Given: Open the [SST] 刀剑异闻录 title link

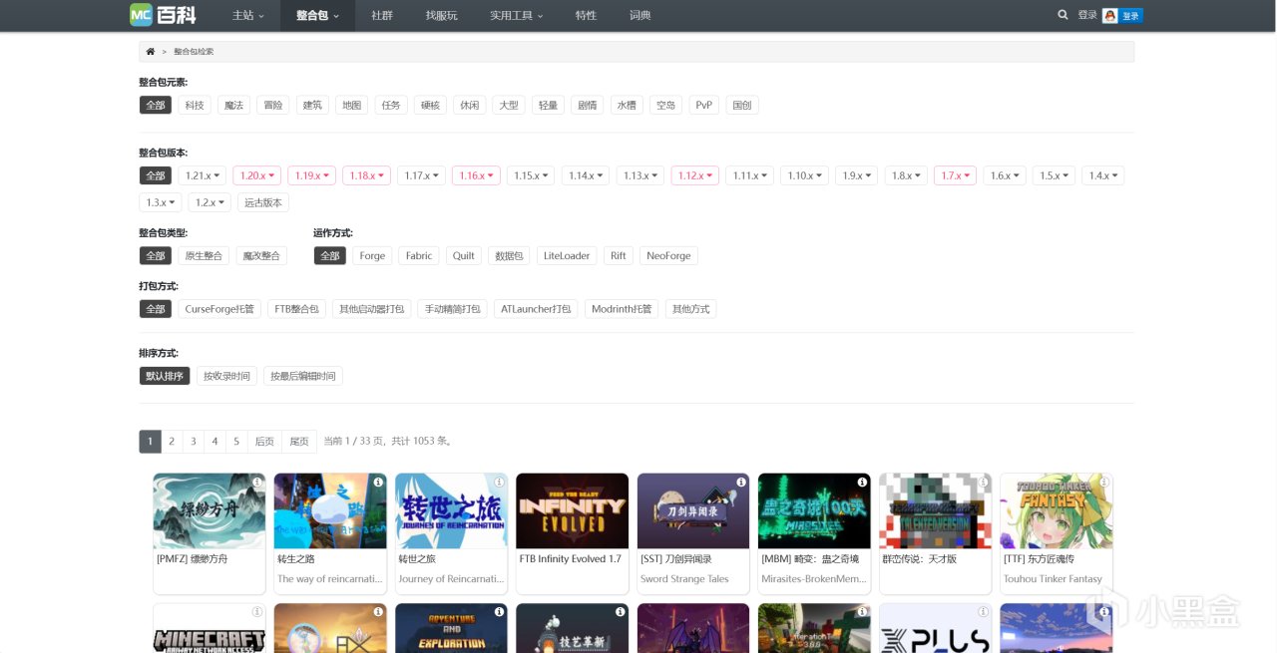Looking at the screenshot, I should point(676,559).
